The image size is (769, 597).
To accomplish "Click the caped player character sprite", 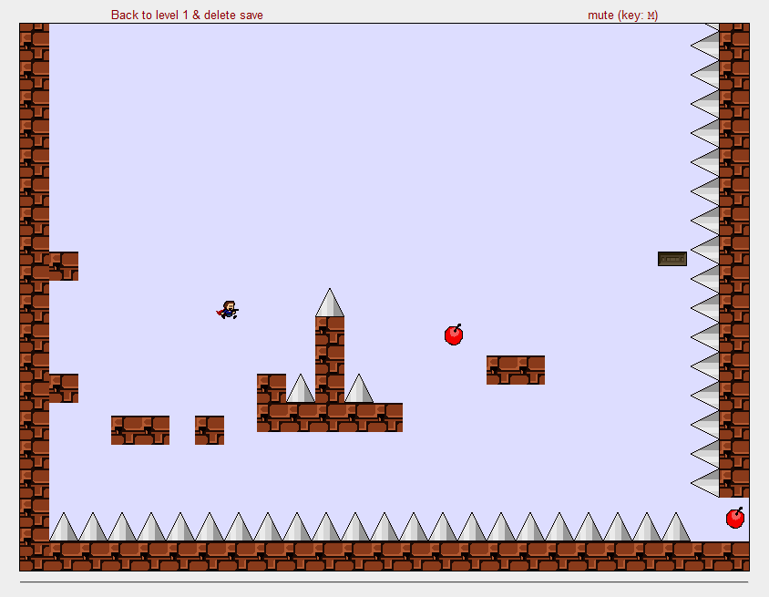I will 228,310.
